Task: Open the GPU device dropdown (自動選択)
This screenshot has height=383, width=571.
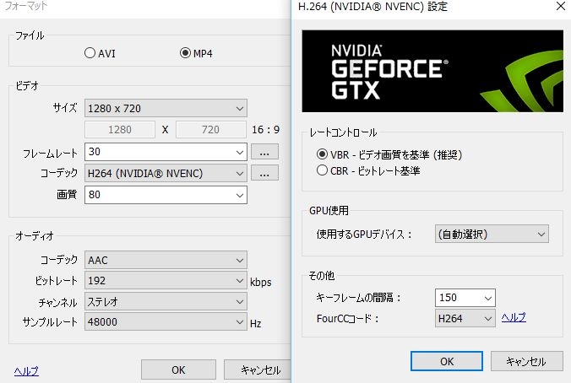Action: click(492, 234)
